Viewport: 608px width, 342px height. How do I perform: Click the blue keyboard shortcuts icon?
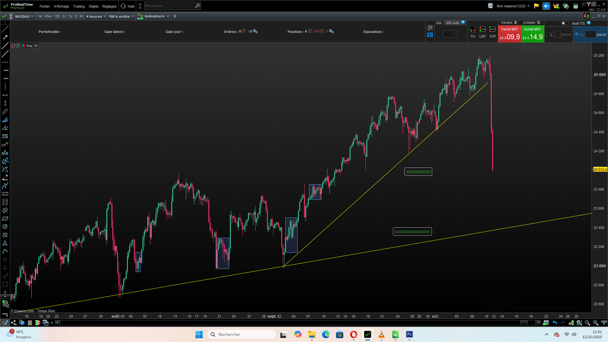point(430,35)
